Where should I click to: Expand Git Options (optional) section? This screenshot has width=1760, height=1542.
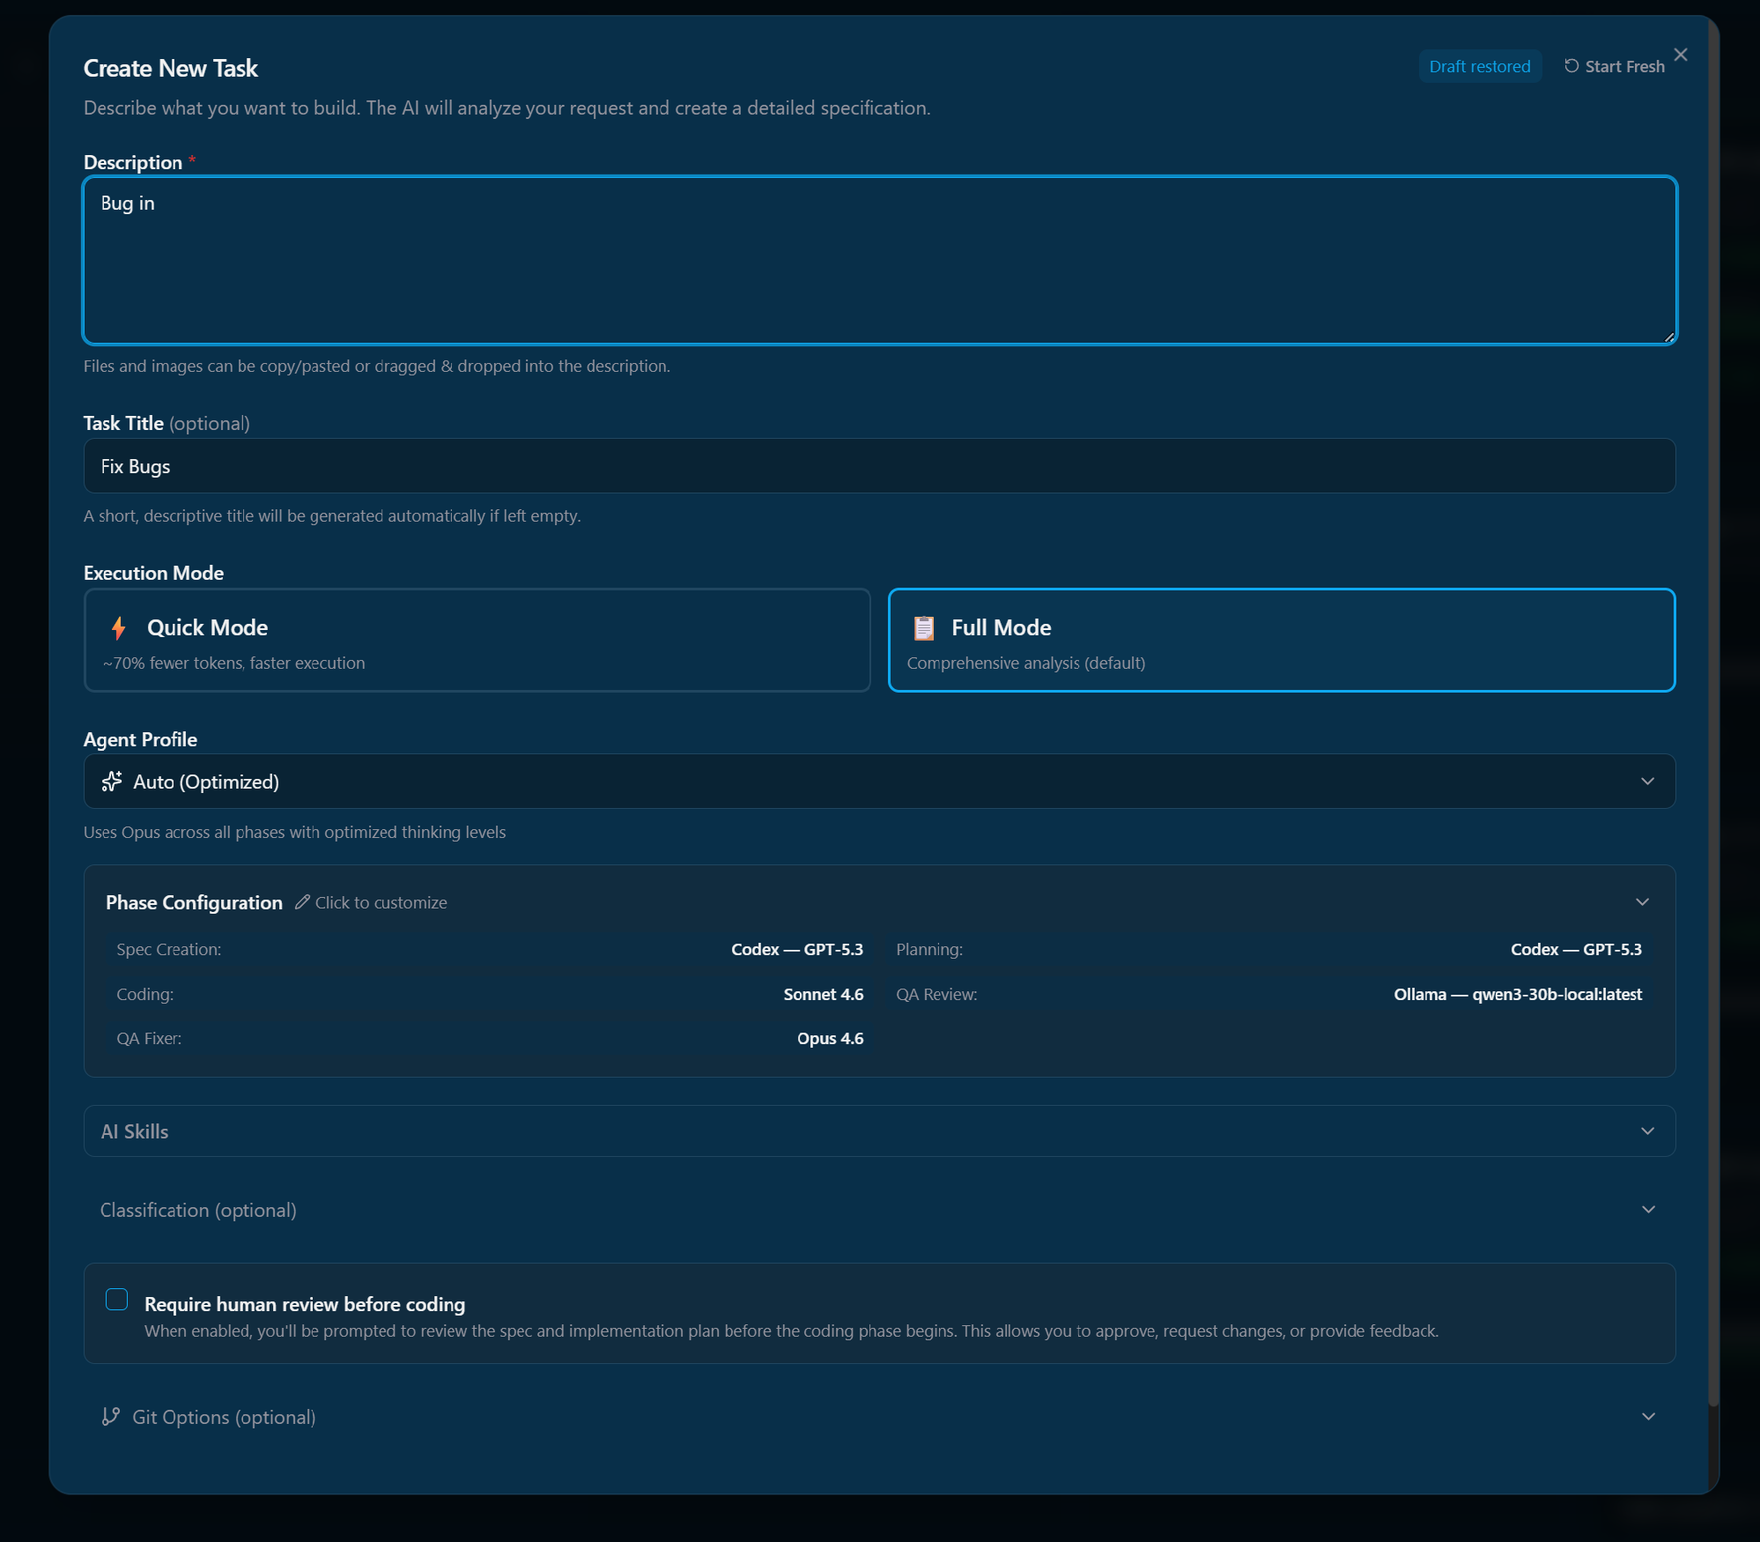(879, 1417)
